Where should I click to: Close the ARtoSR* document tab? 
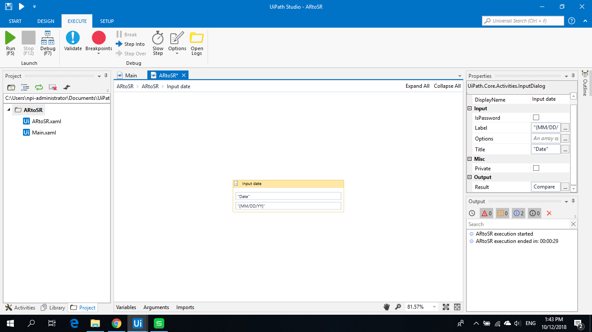[184, 75]
